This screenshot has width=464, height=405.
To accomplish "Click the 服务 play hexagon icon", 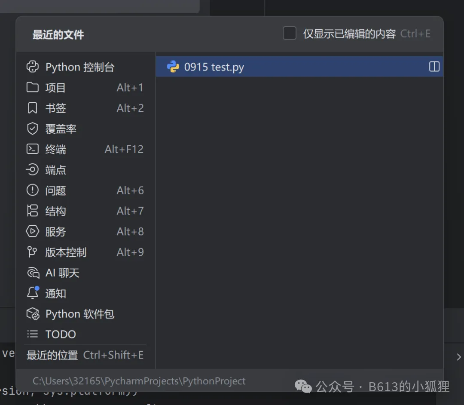I will (x=33, y=231).
